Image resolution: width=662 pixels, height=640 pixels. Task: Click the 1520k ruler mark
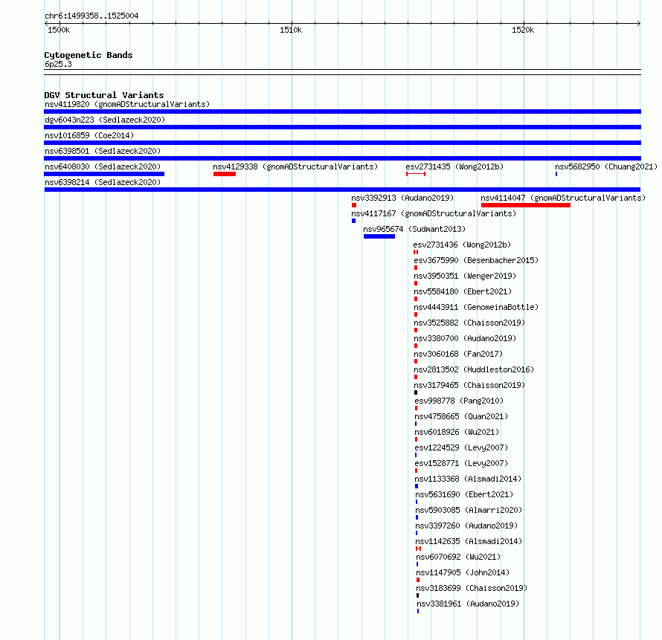[x=523, y=30]
